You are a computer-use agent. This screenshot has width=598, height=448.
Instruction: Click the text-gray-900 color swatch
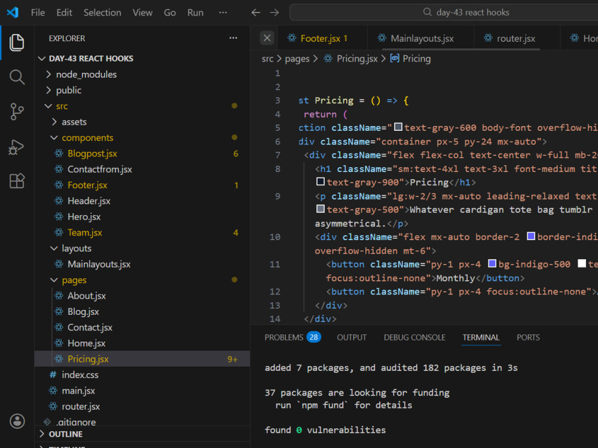click(x=321, y=182)
